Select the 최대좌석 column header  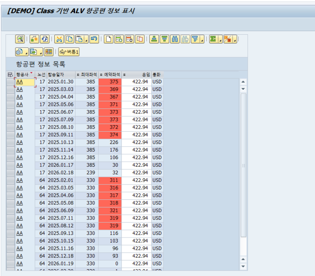point(87,75)
